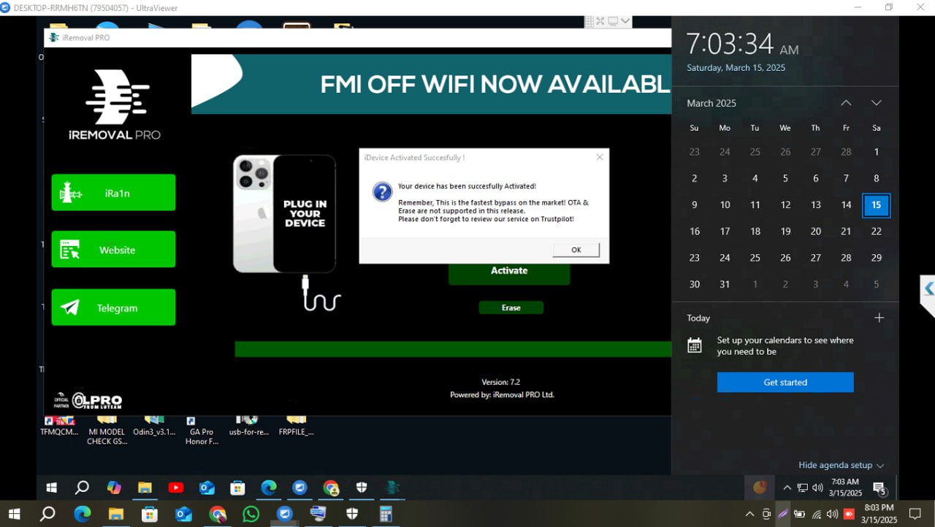This screenshot has width=935, height=527.
Task: Go to the previous month in calendar
Action: coord(846,103)
